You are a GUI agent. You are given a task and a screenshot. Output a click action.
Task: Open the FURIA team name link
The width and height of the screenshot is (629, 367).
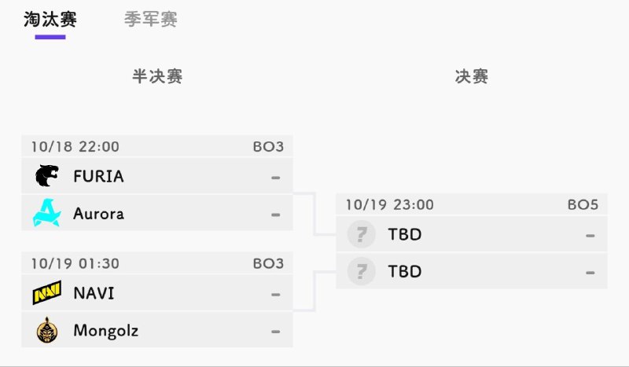(98, 176)
